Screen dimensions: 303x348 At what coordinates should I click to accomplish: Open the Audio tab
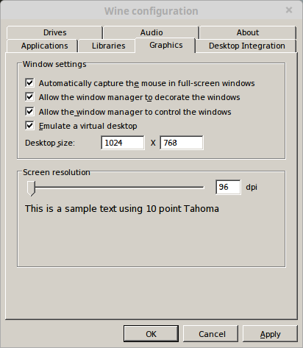[x=151, y=32]
